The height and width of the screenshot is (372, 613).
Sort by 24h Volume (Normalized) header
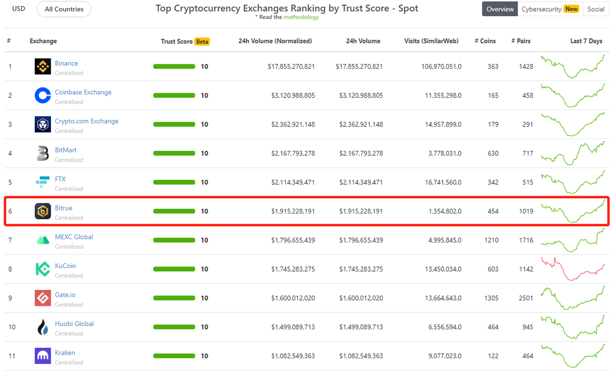tap(275, 41)
